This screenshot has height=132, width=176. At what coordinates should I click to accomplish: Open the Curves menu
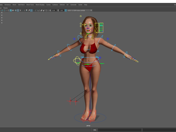(48, 5)
